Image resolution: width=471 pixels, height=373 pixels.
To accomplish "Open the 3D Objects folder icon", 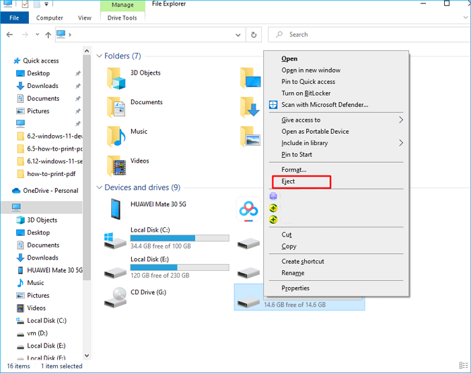I will [x=116, y=79].
